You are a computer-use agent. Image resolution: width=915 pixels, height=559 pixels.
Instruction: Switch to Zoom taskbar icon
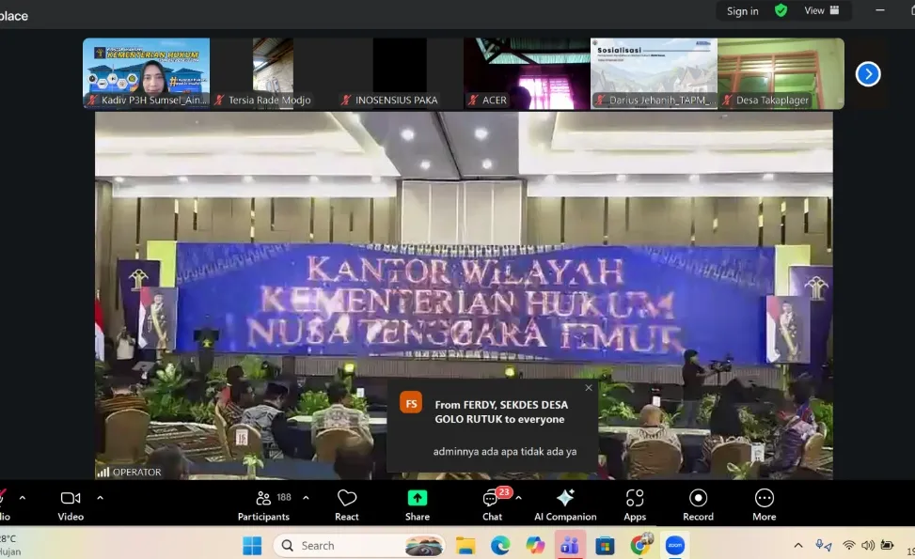point(675,546)
